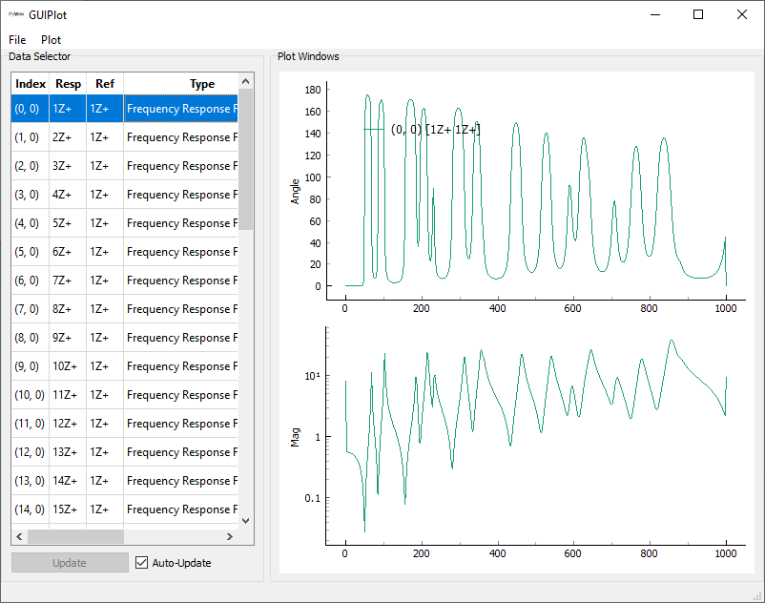Viewport: 765px width, 603px height.
Task: Sort by the Index column header
Action: pyautogui.click(x=31, y=84)
